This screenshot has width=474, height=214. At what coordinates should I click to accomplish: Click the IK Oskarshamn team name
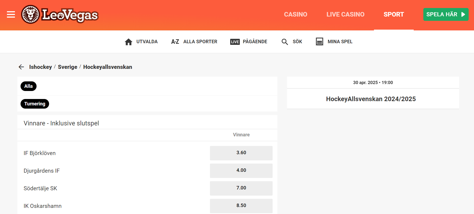click(42, 206)
